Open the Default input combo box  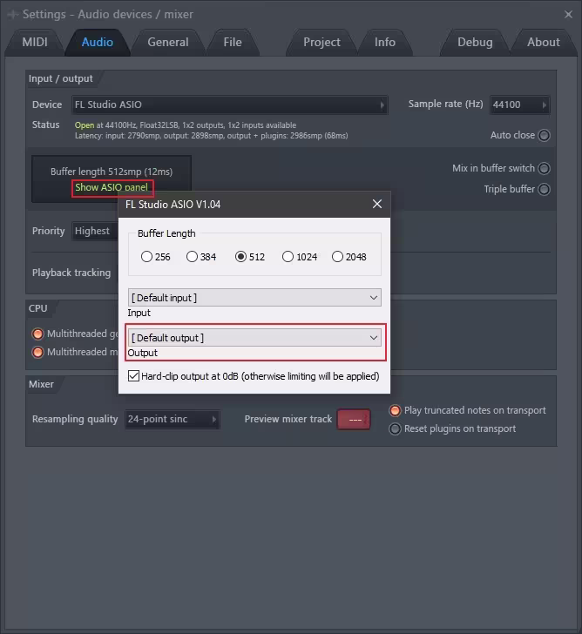tap(254, 298)
